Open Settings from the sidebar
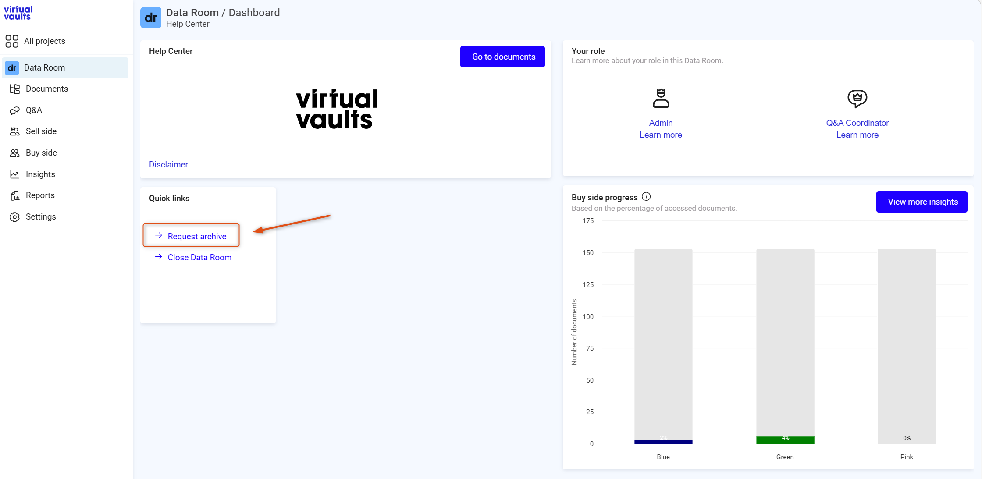 (x=41, y=217)
